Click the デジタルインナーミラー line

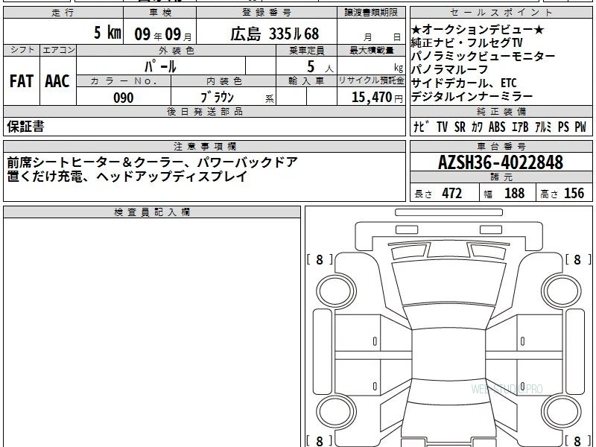pyautogui.click(x=472, y=96)
